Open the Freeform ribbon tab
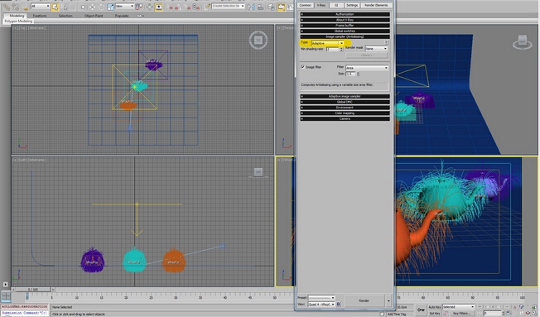Image resolution: width=540 pixels, height=317 pixels. pyautogui.click(x=40, y=16)
